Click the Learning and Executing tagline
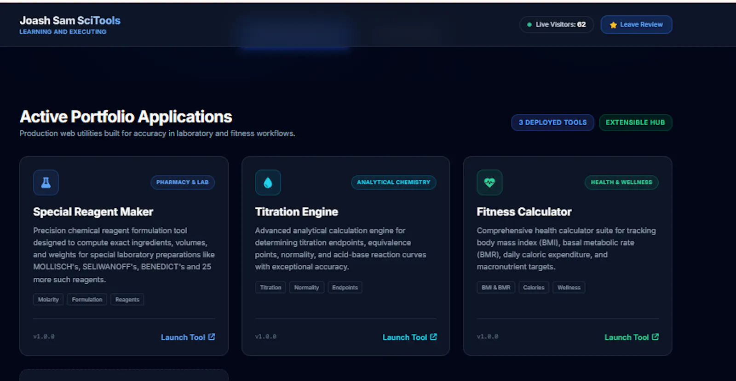Viewport: 736px width, 381px height. point(63,32)
